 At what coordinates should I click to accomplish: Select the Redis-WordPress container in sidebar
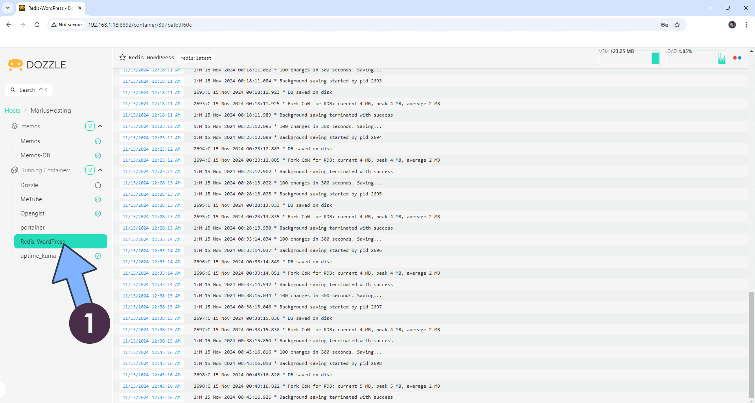pos(61,241)
